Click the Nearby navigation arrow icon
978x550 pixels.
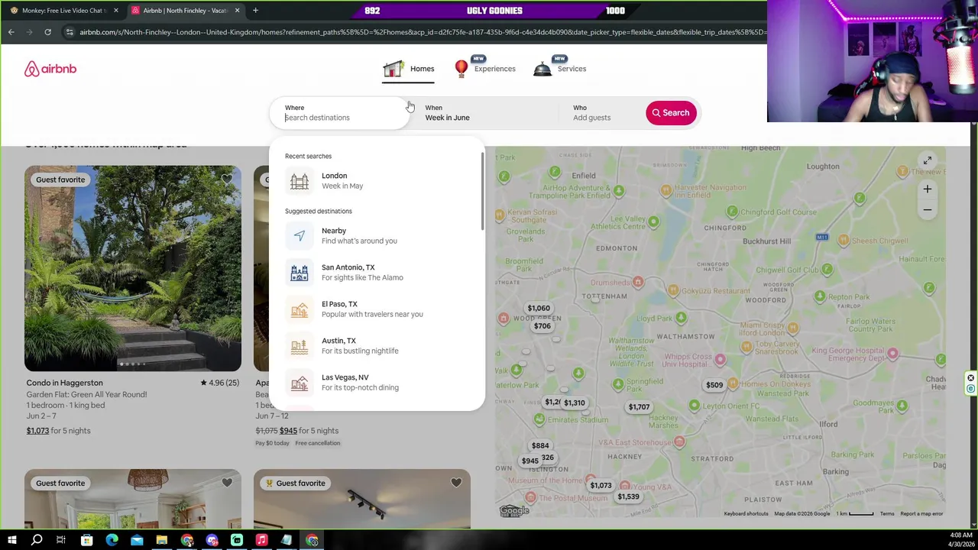point(300,235)
